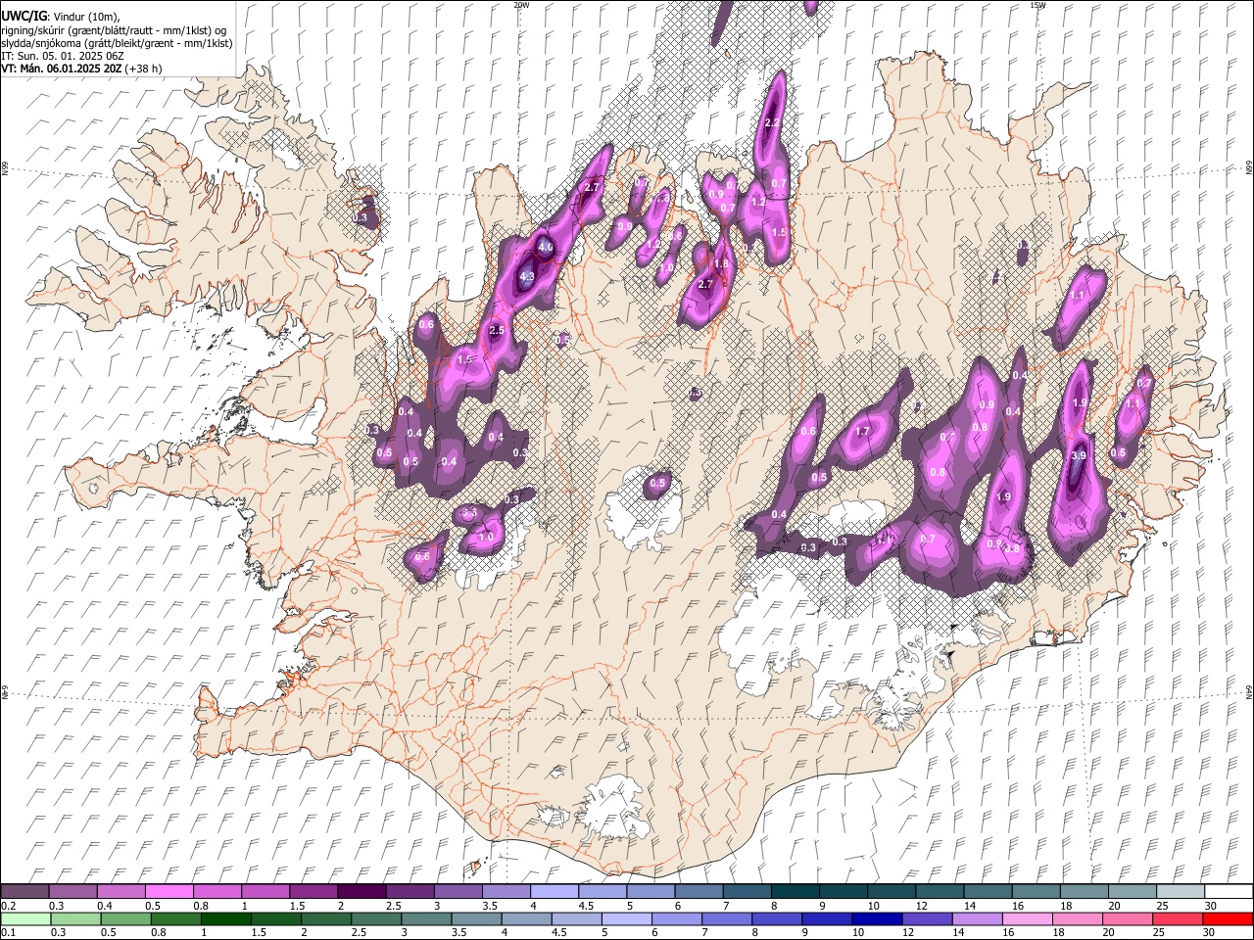
Task: Click the 'slydda/snjókoma' legend description line
Action: click(117, 43)
